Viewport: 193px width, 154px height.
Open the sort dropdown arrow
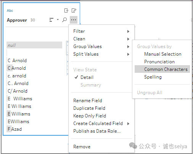click(58, 20)
